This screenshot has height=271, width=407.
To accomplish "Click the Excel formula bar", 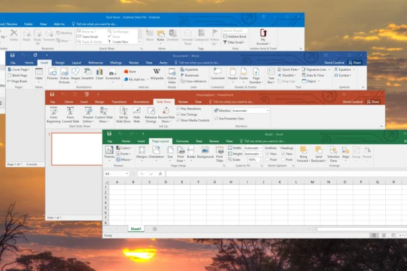I will coord(287,174).
